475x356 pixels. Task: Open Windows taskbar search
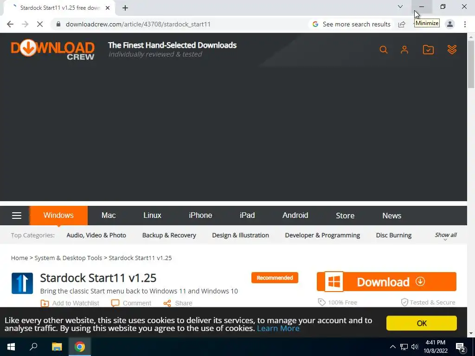[x=33, y=347]
